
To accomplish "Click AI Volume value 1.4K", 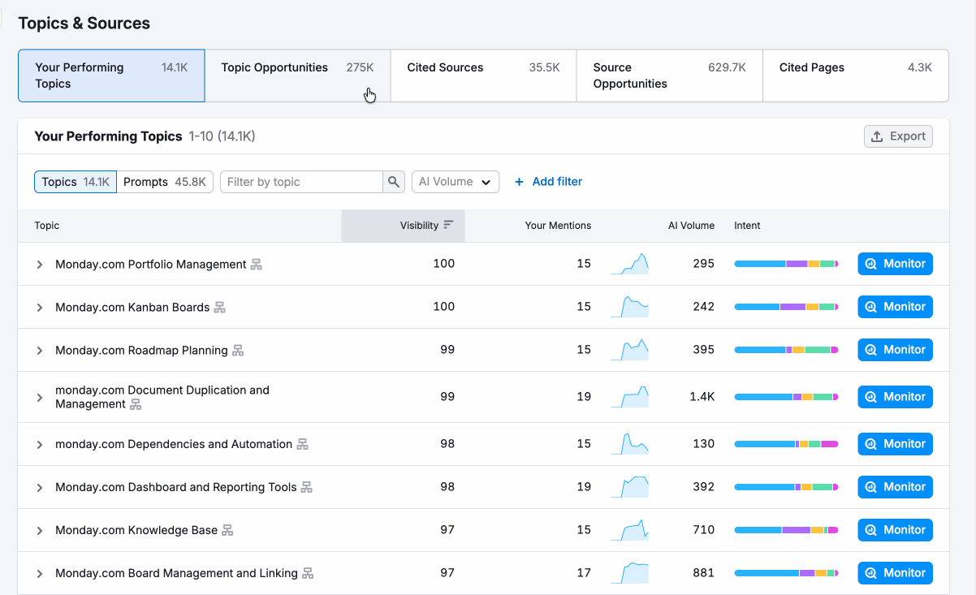I will [702, 397].
